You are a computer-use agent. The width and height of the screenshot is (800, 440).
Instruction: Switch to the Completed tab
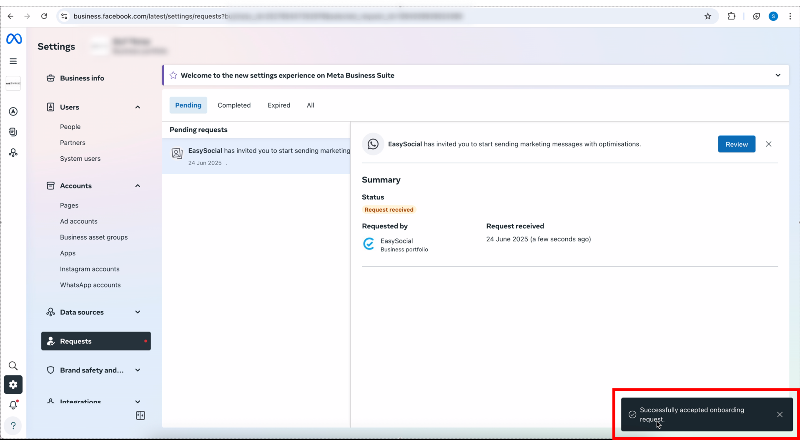tap(234, 105)
